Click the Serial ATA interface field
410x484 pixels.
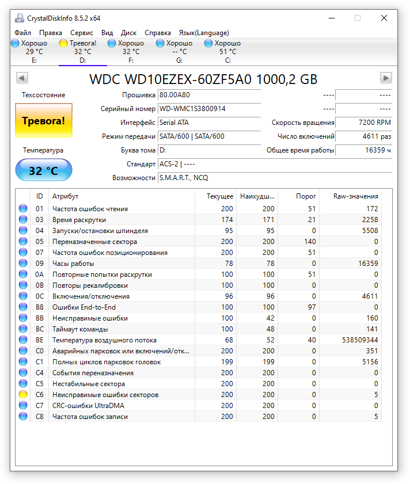coord(209,123)
